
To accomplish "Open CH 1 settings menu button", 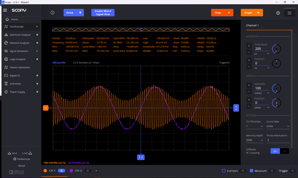I will (x=61, y=171).
